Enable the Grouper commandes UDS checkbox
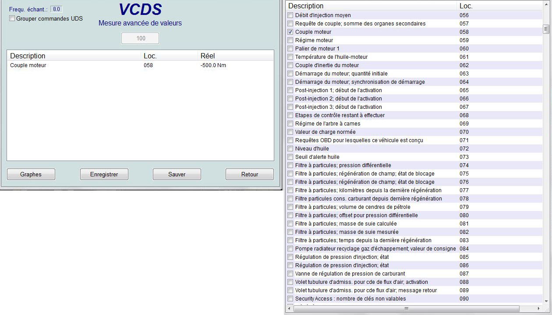The image size is (552, 315). [x=12, y=18]
